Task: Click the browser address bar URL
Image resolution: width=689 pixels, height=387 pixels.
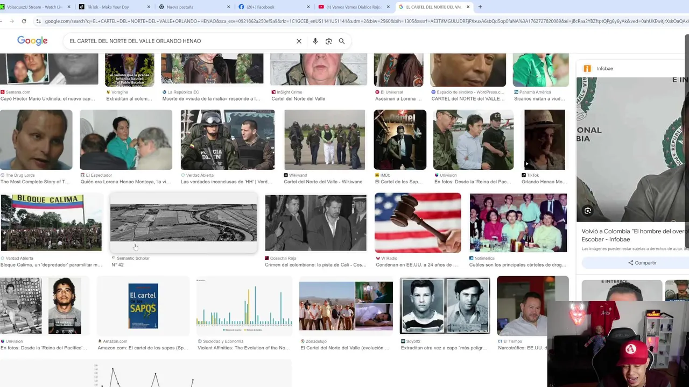Action: pos(366,21)
